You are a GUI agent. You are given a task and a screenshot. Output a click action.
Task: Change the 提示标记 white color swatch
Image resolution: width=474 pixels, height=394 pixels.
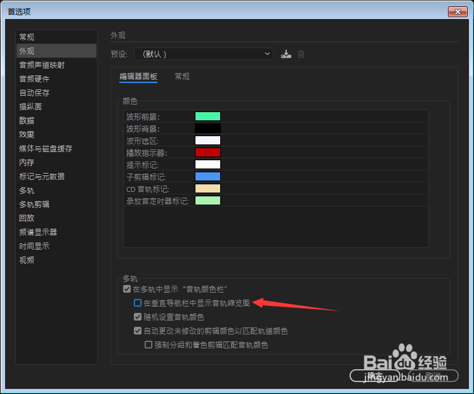coord(207,165)
